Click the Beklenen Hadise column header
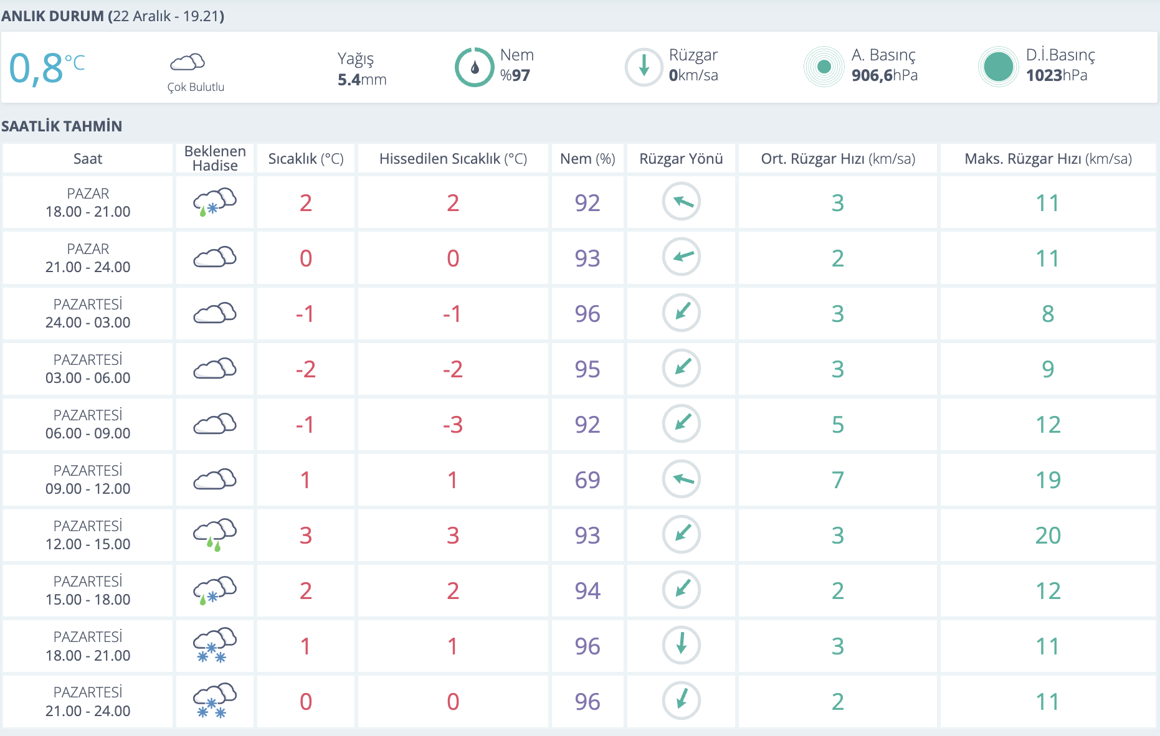1160x736 pixels. coord(215,158)
